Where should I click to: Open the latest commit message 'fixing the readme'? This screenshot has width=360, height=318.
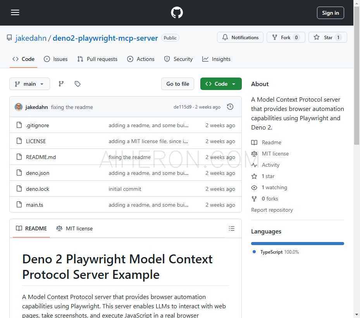[x=72, y=107]
